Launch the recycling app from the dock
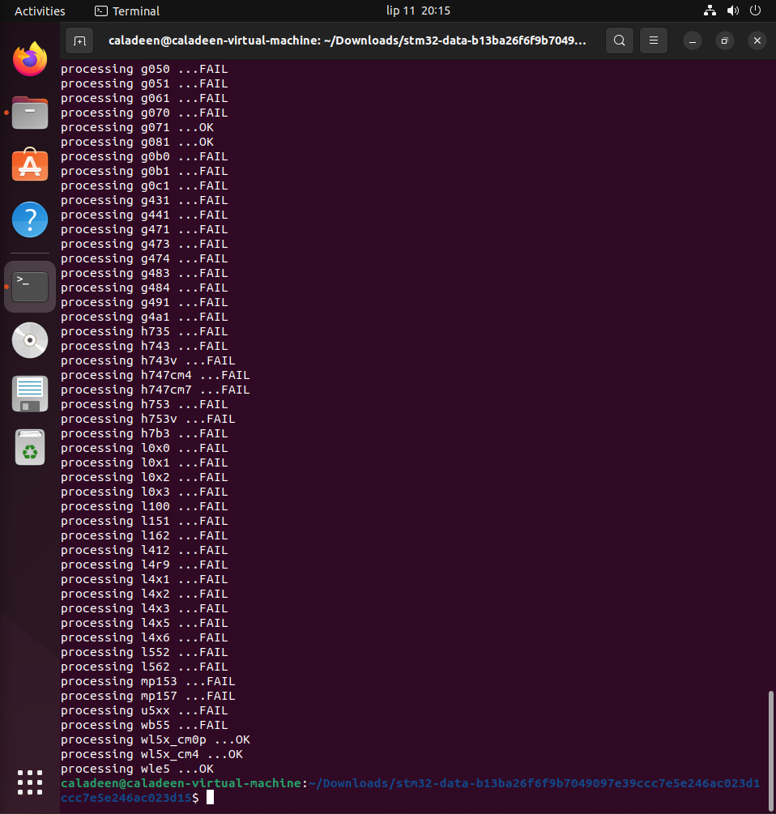 click(29, 448)
